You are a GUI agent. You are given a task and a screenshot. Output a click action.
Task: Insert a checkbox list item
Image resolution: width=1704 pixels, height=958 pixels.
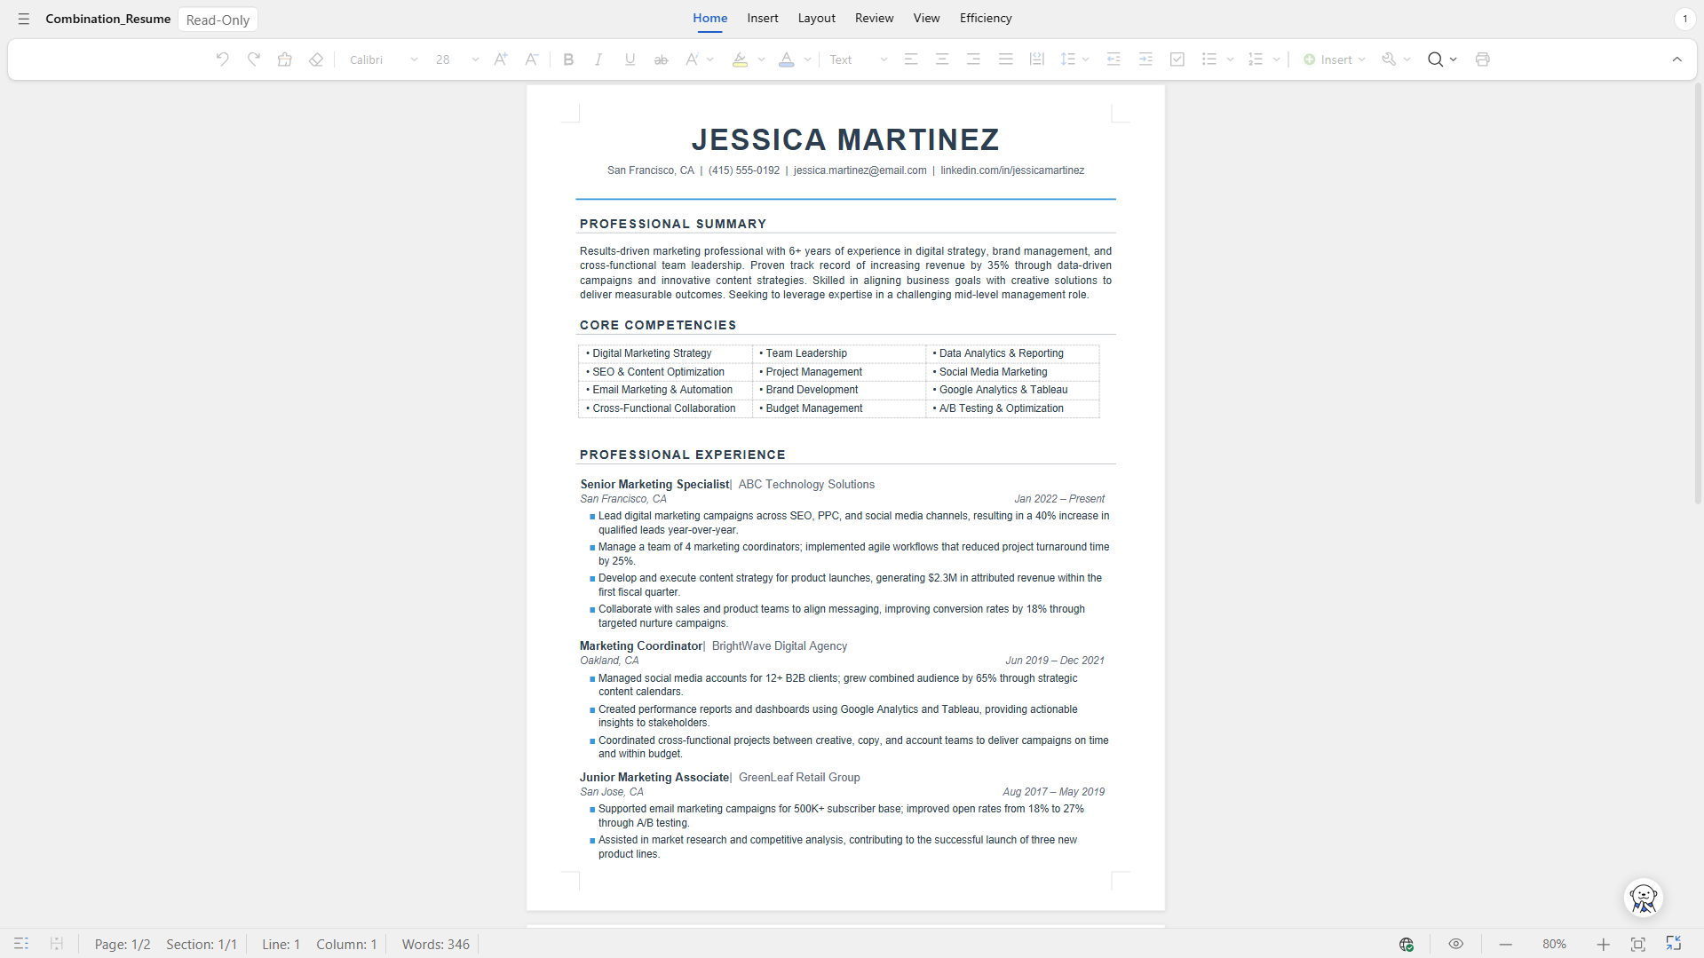(x=1177, y=59)
